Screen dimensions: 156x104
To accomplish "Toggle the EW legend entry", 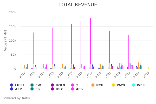I will click(x=36, y=85).
